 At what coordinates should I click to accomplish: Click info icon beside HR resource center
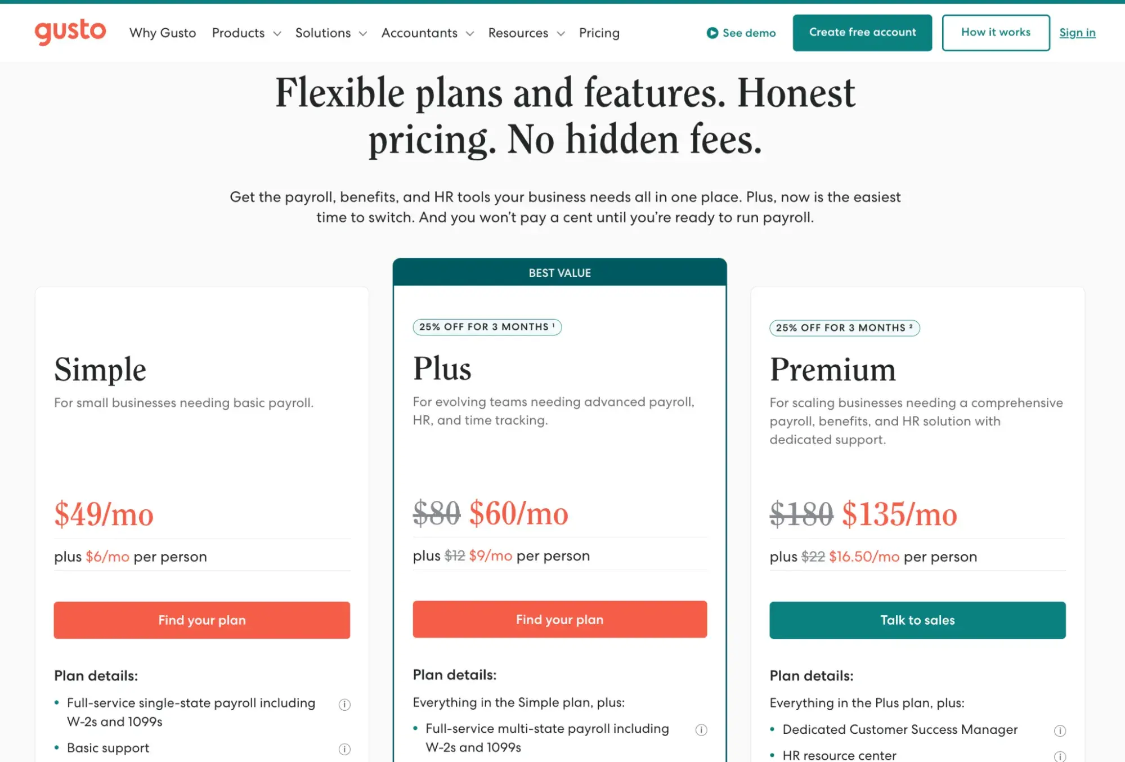coord(1060,756)
